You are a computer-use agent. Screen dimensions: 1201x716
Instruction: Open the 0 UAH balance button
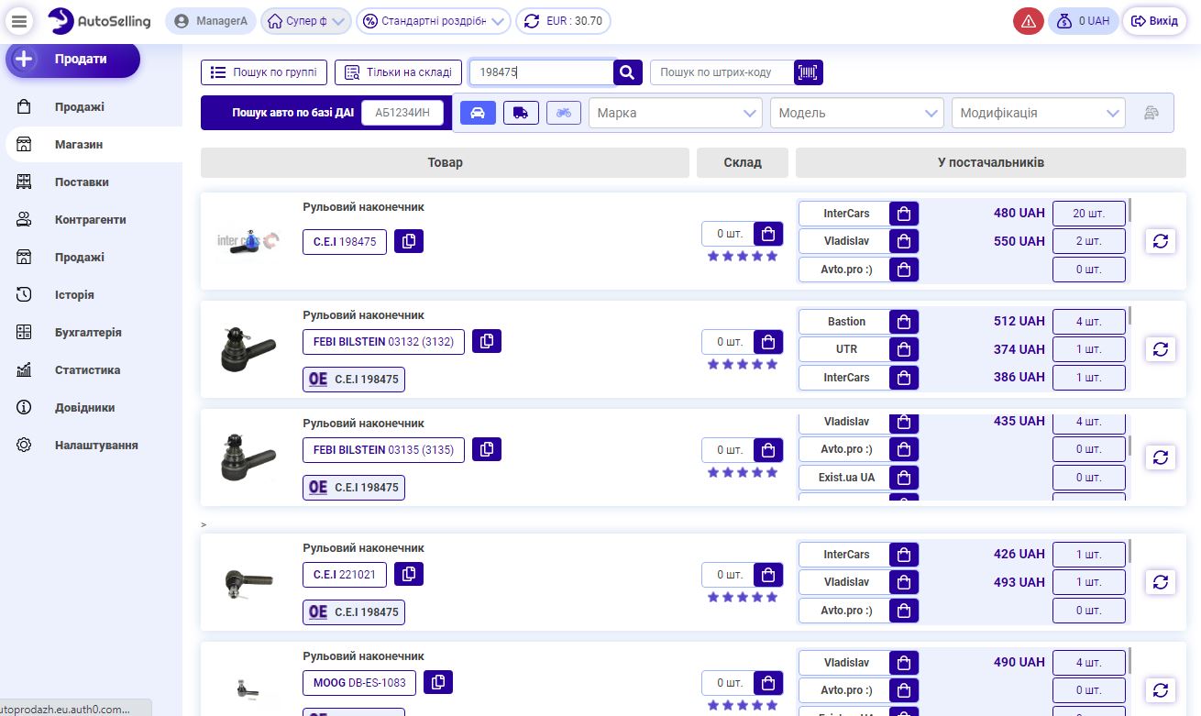1084,21
